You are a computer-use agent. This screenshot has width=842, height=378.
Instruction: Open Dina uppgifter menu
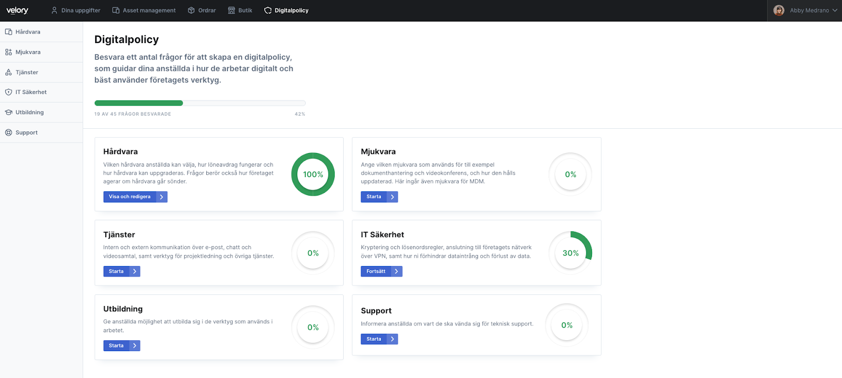click(75, 11)
